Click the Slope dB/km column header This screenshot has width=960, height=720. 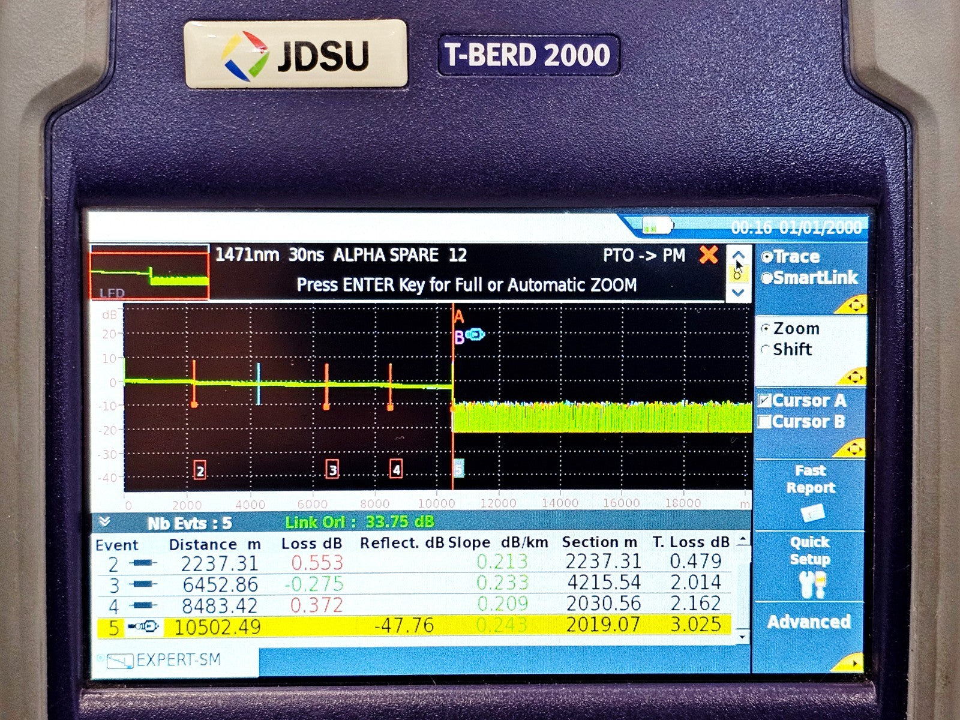coord(498,542)
